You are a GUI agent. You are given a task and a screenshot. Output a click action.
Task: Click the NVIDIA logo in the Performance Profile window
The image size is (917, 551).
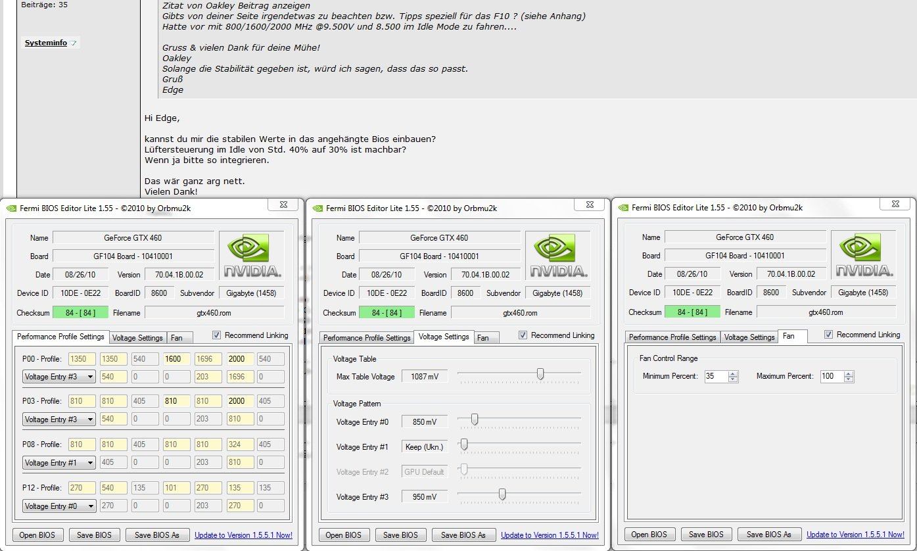pyautogui.click(x=252, y=255)
